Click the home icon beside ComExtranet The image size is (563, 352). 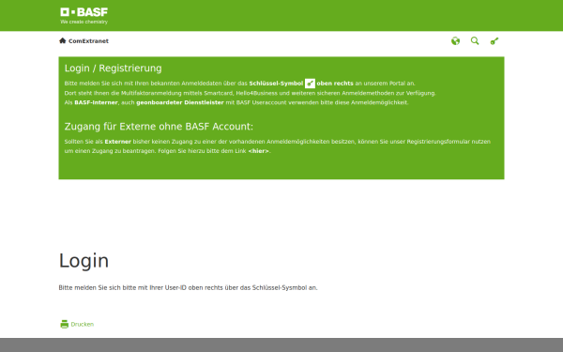[x=63, y=40]
